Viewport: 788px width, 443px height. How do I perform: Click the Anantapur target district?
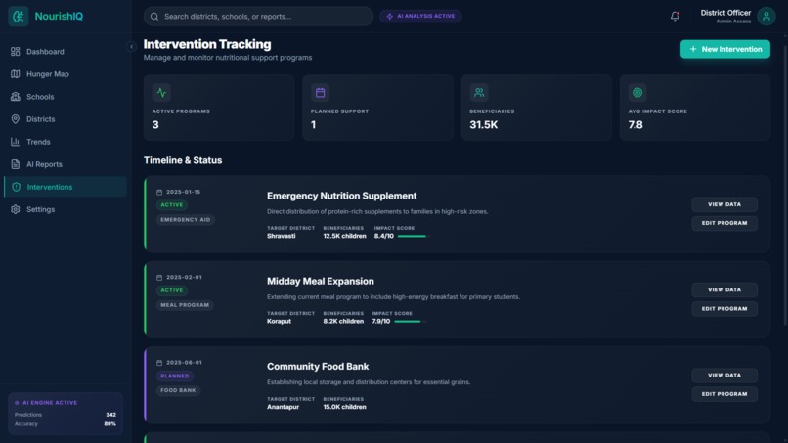(283, 407)
